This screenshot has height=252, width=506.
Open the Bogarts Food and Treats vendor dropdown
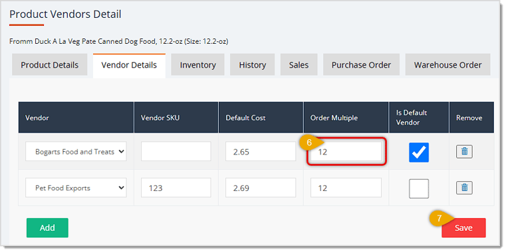(x=76, y=151)
